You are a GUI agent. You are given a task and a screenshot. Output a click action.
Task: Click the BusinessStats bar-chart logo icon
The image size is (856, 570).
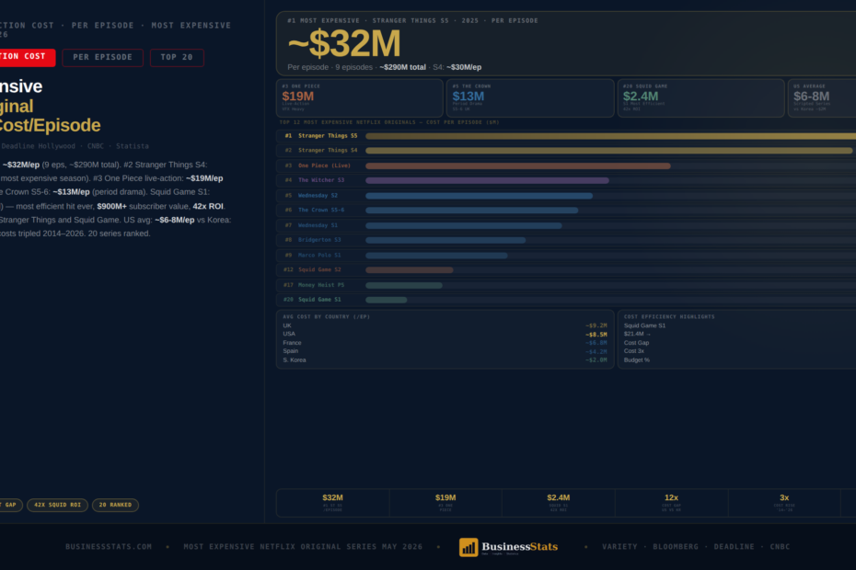pyautogui.click(x=468, y=547)
